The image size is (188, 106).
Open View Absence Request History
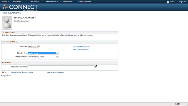point(22,72)
